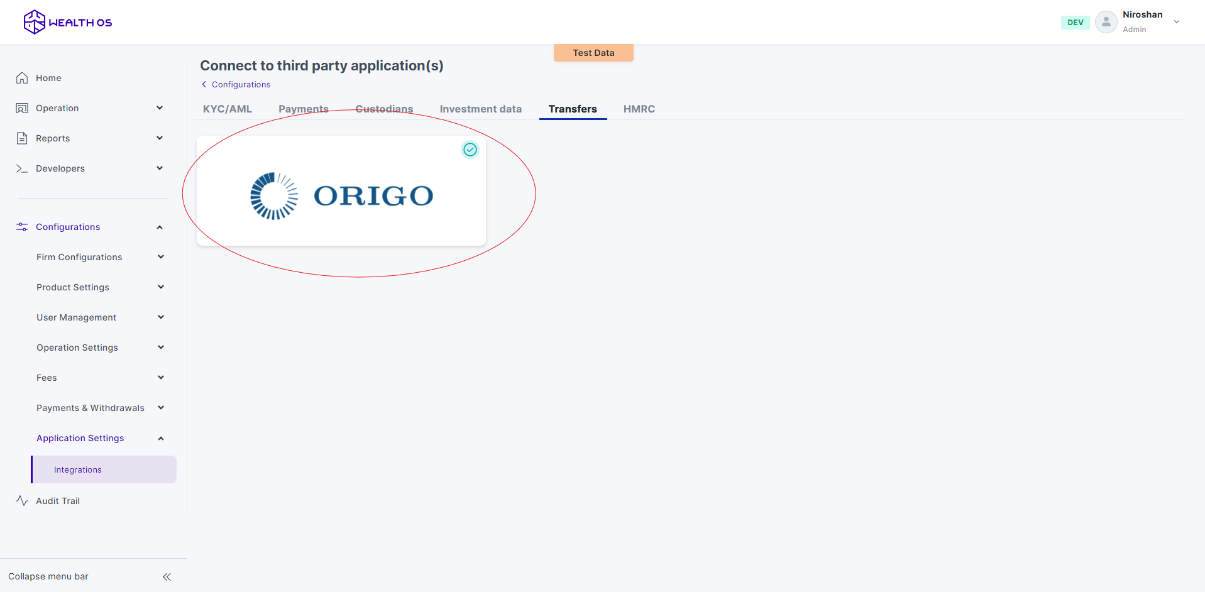Screen dimensions: 1205x592
Task: Click the Operation Settings label
Action: (x=77, y=348)
